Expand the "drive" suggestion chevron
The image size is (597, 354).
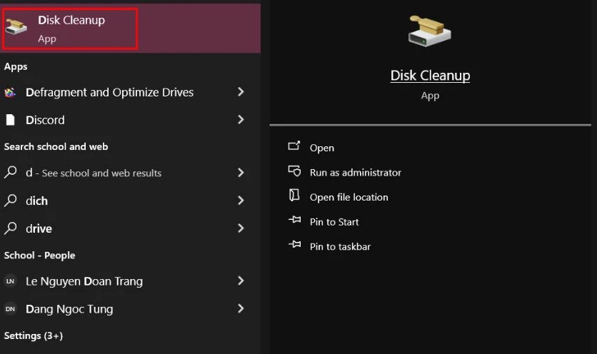(241, 228)
